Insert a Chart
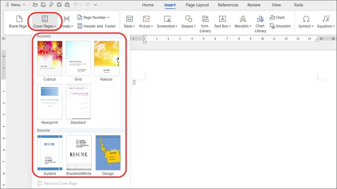Image resolution: width=337 pixels, height=189 pixels. 277,17
